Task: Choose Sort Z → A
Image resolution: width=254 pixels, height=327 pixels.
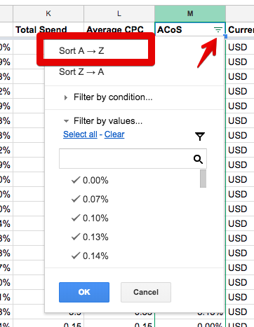Action: pos(81,72)
